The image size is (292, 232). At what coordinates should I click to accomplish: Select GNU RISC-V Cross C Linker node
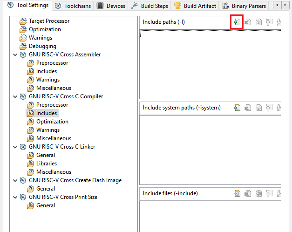[x=61, y=147]
